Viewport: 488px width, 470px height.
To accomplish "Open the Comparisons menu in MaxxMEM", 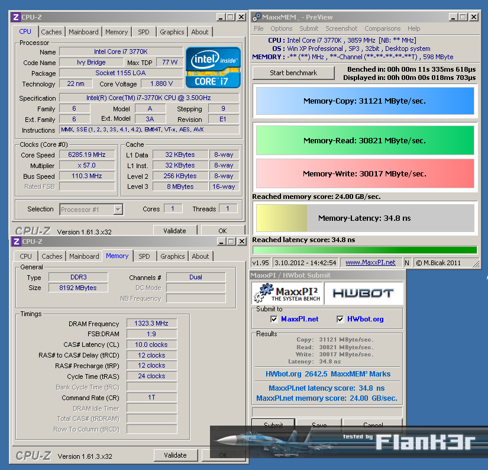I will 383,28.
